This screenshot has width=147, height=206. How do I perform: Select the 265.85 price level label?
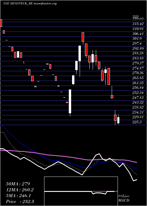tap(138, 78)
